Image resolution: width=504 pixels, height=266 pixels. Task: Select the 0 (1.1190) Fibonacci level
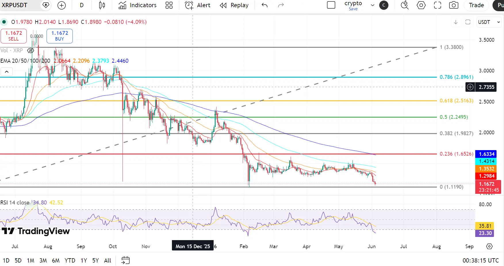tap(452, 187)
